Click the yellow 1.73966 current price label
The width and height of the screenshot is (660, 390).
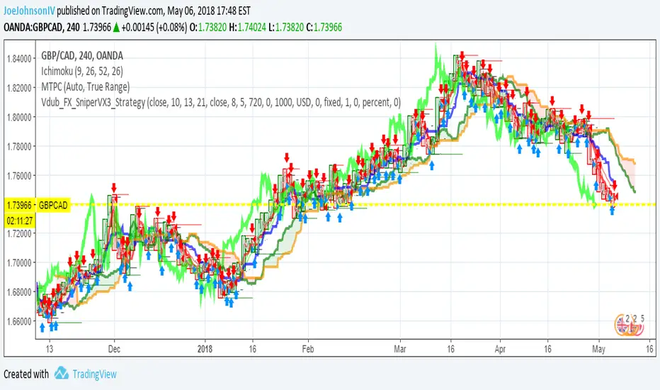tap(19, 206)
